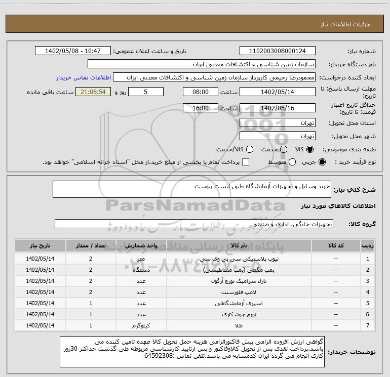Click the date 1402/05/14 in the اسپری آزمایشگاهی row

40,303
